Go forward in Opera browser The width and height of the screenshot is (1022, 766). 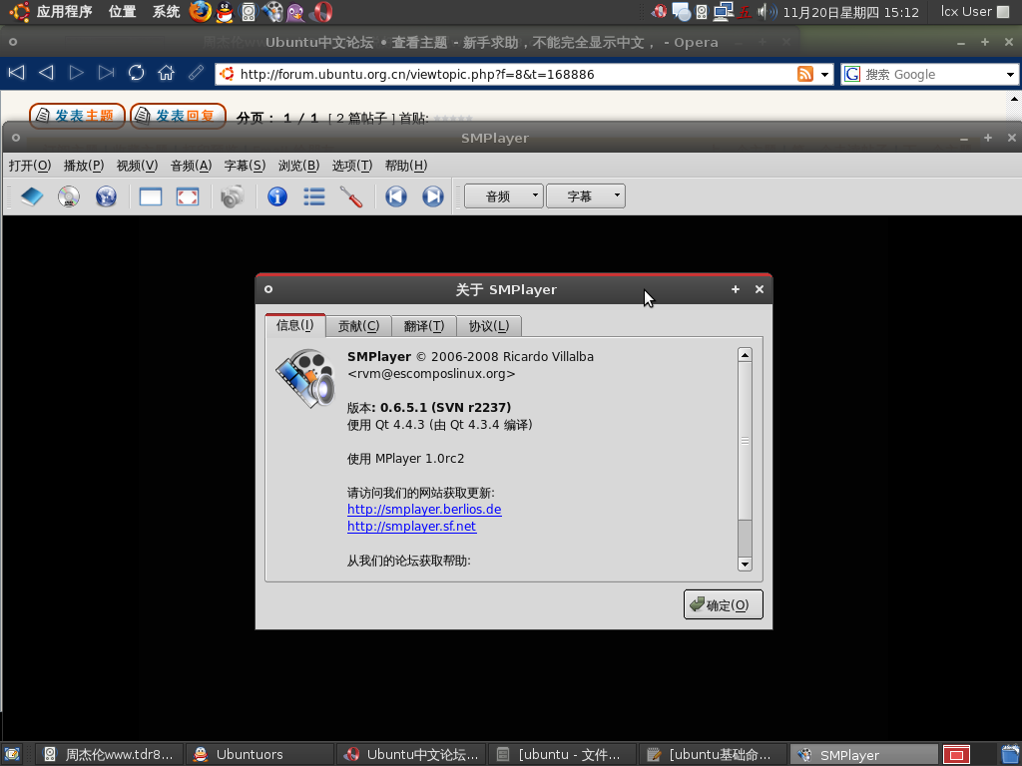tap(76, 73)
